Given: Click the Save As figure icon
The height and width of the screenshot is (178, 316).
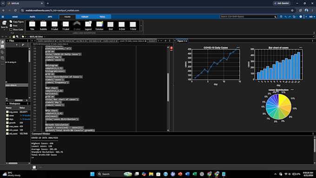Looking at the screenshot, I should [x=4, y=23].
